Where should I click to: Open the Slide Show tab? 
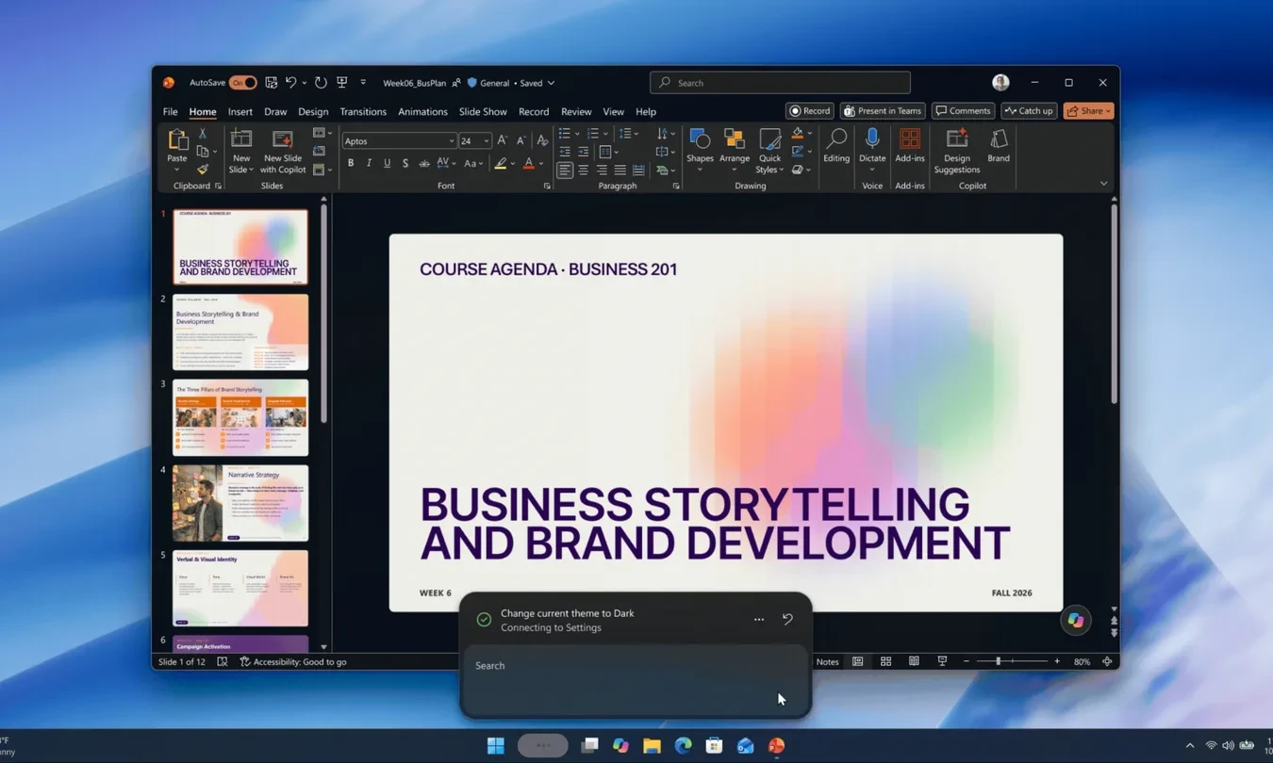pos(483,111)
